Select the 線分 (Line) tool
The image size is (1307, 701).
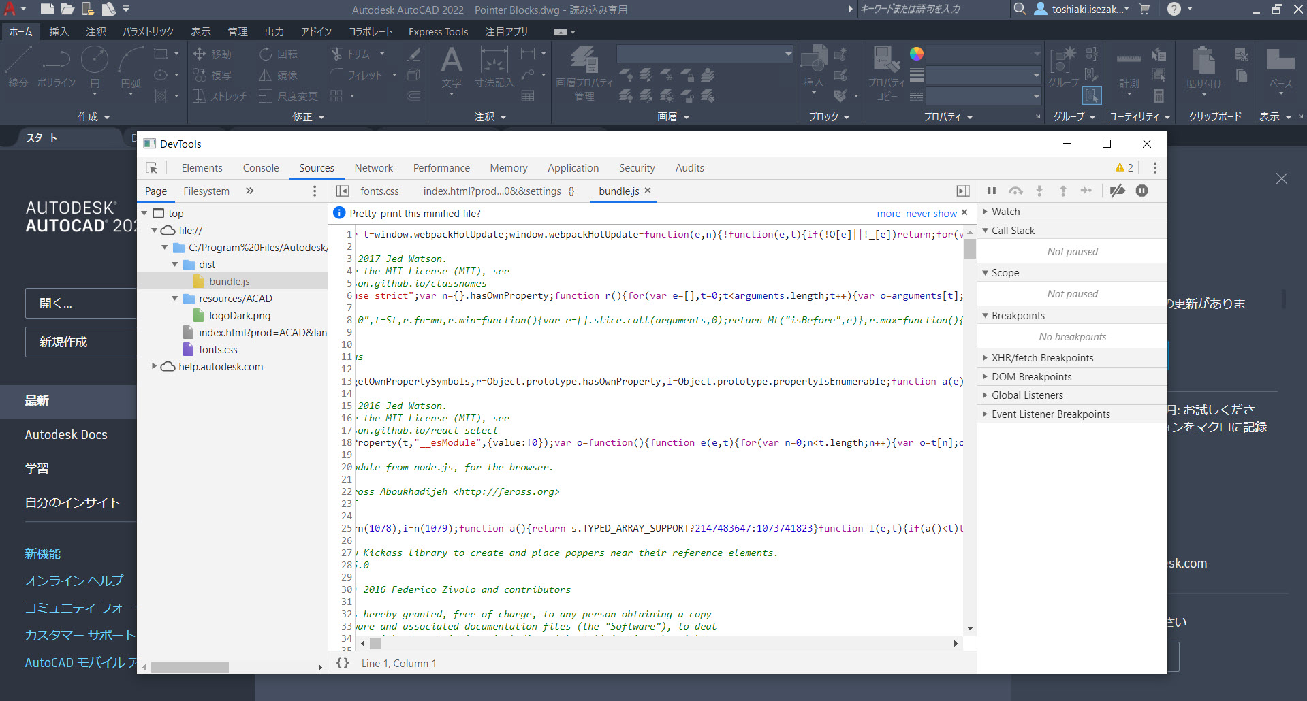click(x=18, y=68)
